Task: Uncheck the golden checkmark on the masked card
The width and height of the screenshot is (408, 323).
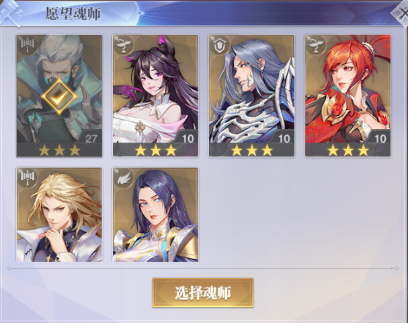Action: [59, 96]
